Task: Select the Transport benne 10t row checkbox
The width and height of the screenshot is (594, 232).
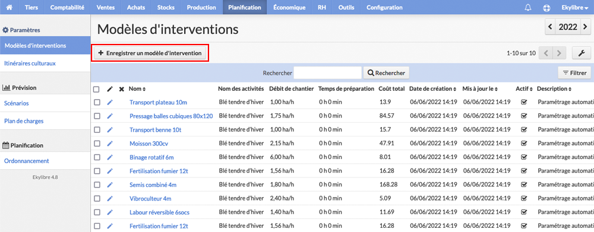Action: (97, 129)
